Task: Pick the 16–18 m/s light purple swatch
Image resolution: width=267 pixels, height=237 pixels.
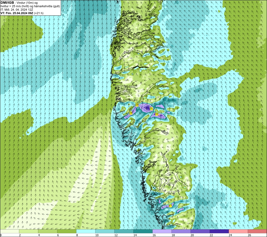Action: pyautogui.click(x=162, y=231)
